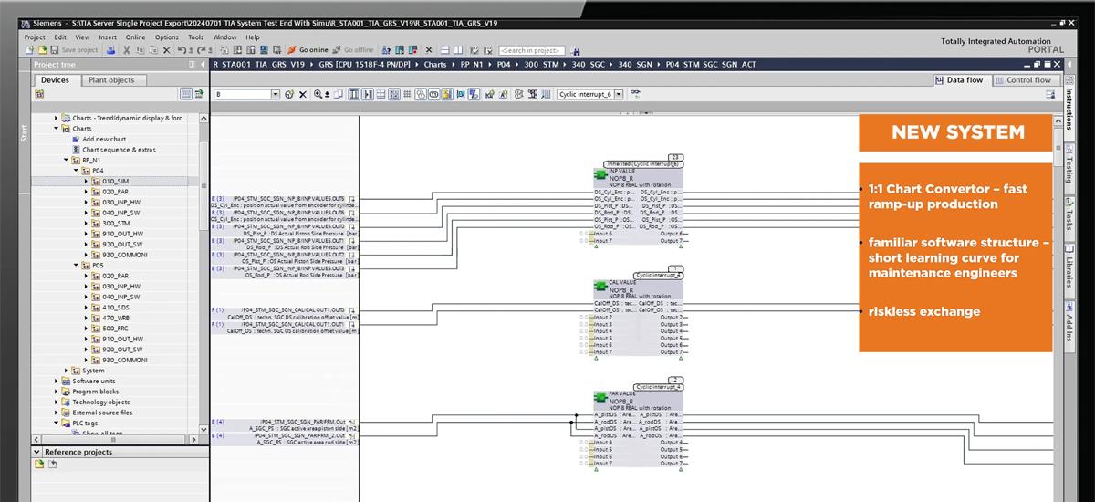Open the Edit menu
The width and height of the screenshot is (1095, 502).
[x=60, y=37]
